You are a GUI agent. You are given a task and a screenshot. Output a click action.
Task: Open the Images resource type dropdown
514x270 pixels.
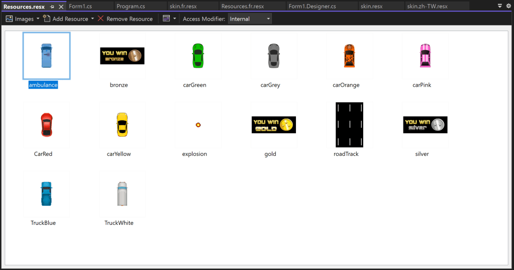(23, 19)
